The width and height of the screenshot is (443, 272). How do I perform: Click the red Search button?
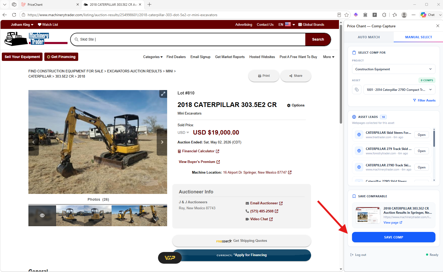click(x=318, y=39)
